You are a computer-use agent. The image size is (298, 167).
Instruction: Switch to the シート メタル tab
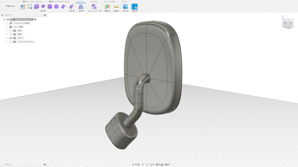(110, 1)
